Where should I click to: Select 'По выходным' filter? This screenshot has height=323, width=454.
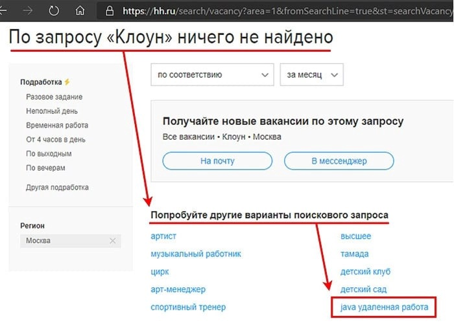coord(49,153)
